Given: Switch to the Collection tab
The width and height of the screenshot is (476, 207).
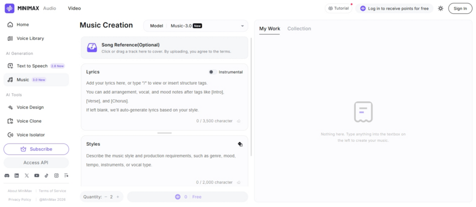Looking at the screenshot, I should [299, 29].
